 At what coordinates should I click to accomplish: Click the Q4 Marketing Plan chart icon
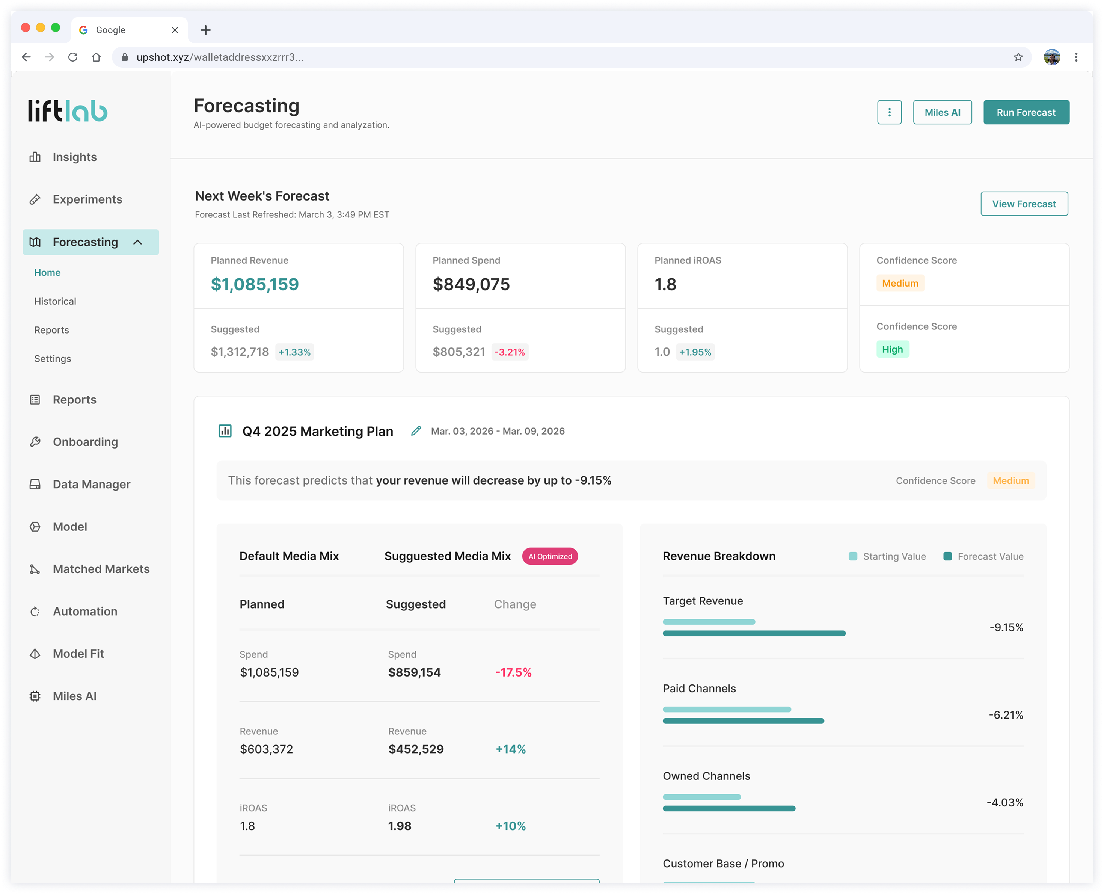[x=225, y=431]
